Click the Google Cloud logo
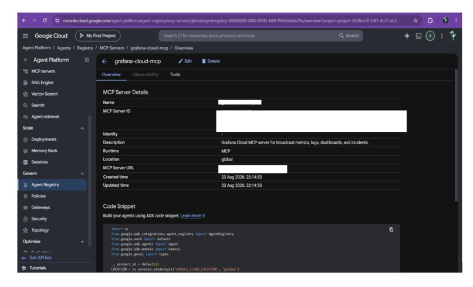This screenshot has height=287, width=473. pyautogui.click(x=51, y=36)
